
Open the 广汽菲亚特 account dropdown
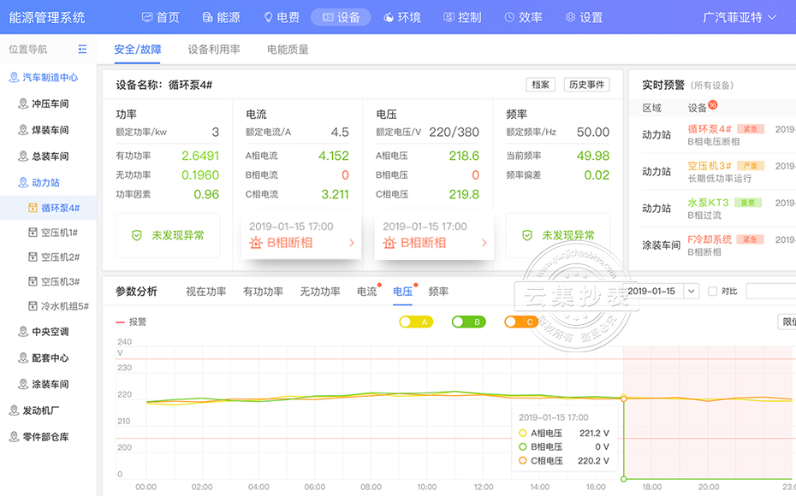[740, 17]
